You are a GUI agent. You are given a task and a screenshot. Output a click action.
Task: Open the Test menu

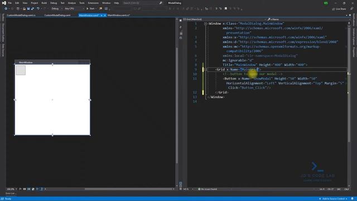62,3
